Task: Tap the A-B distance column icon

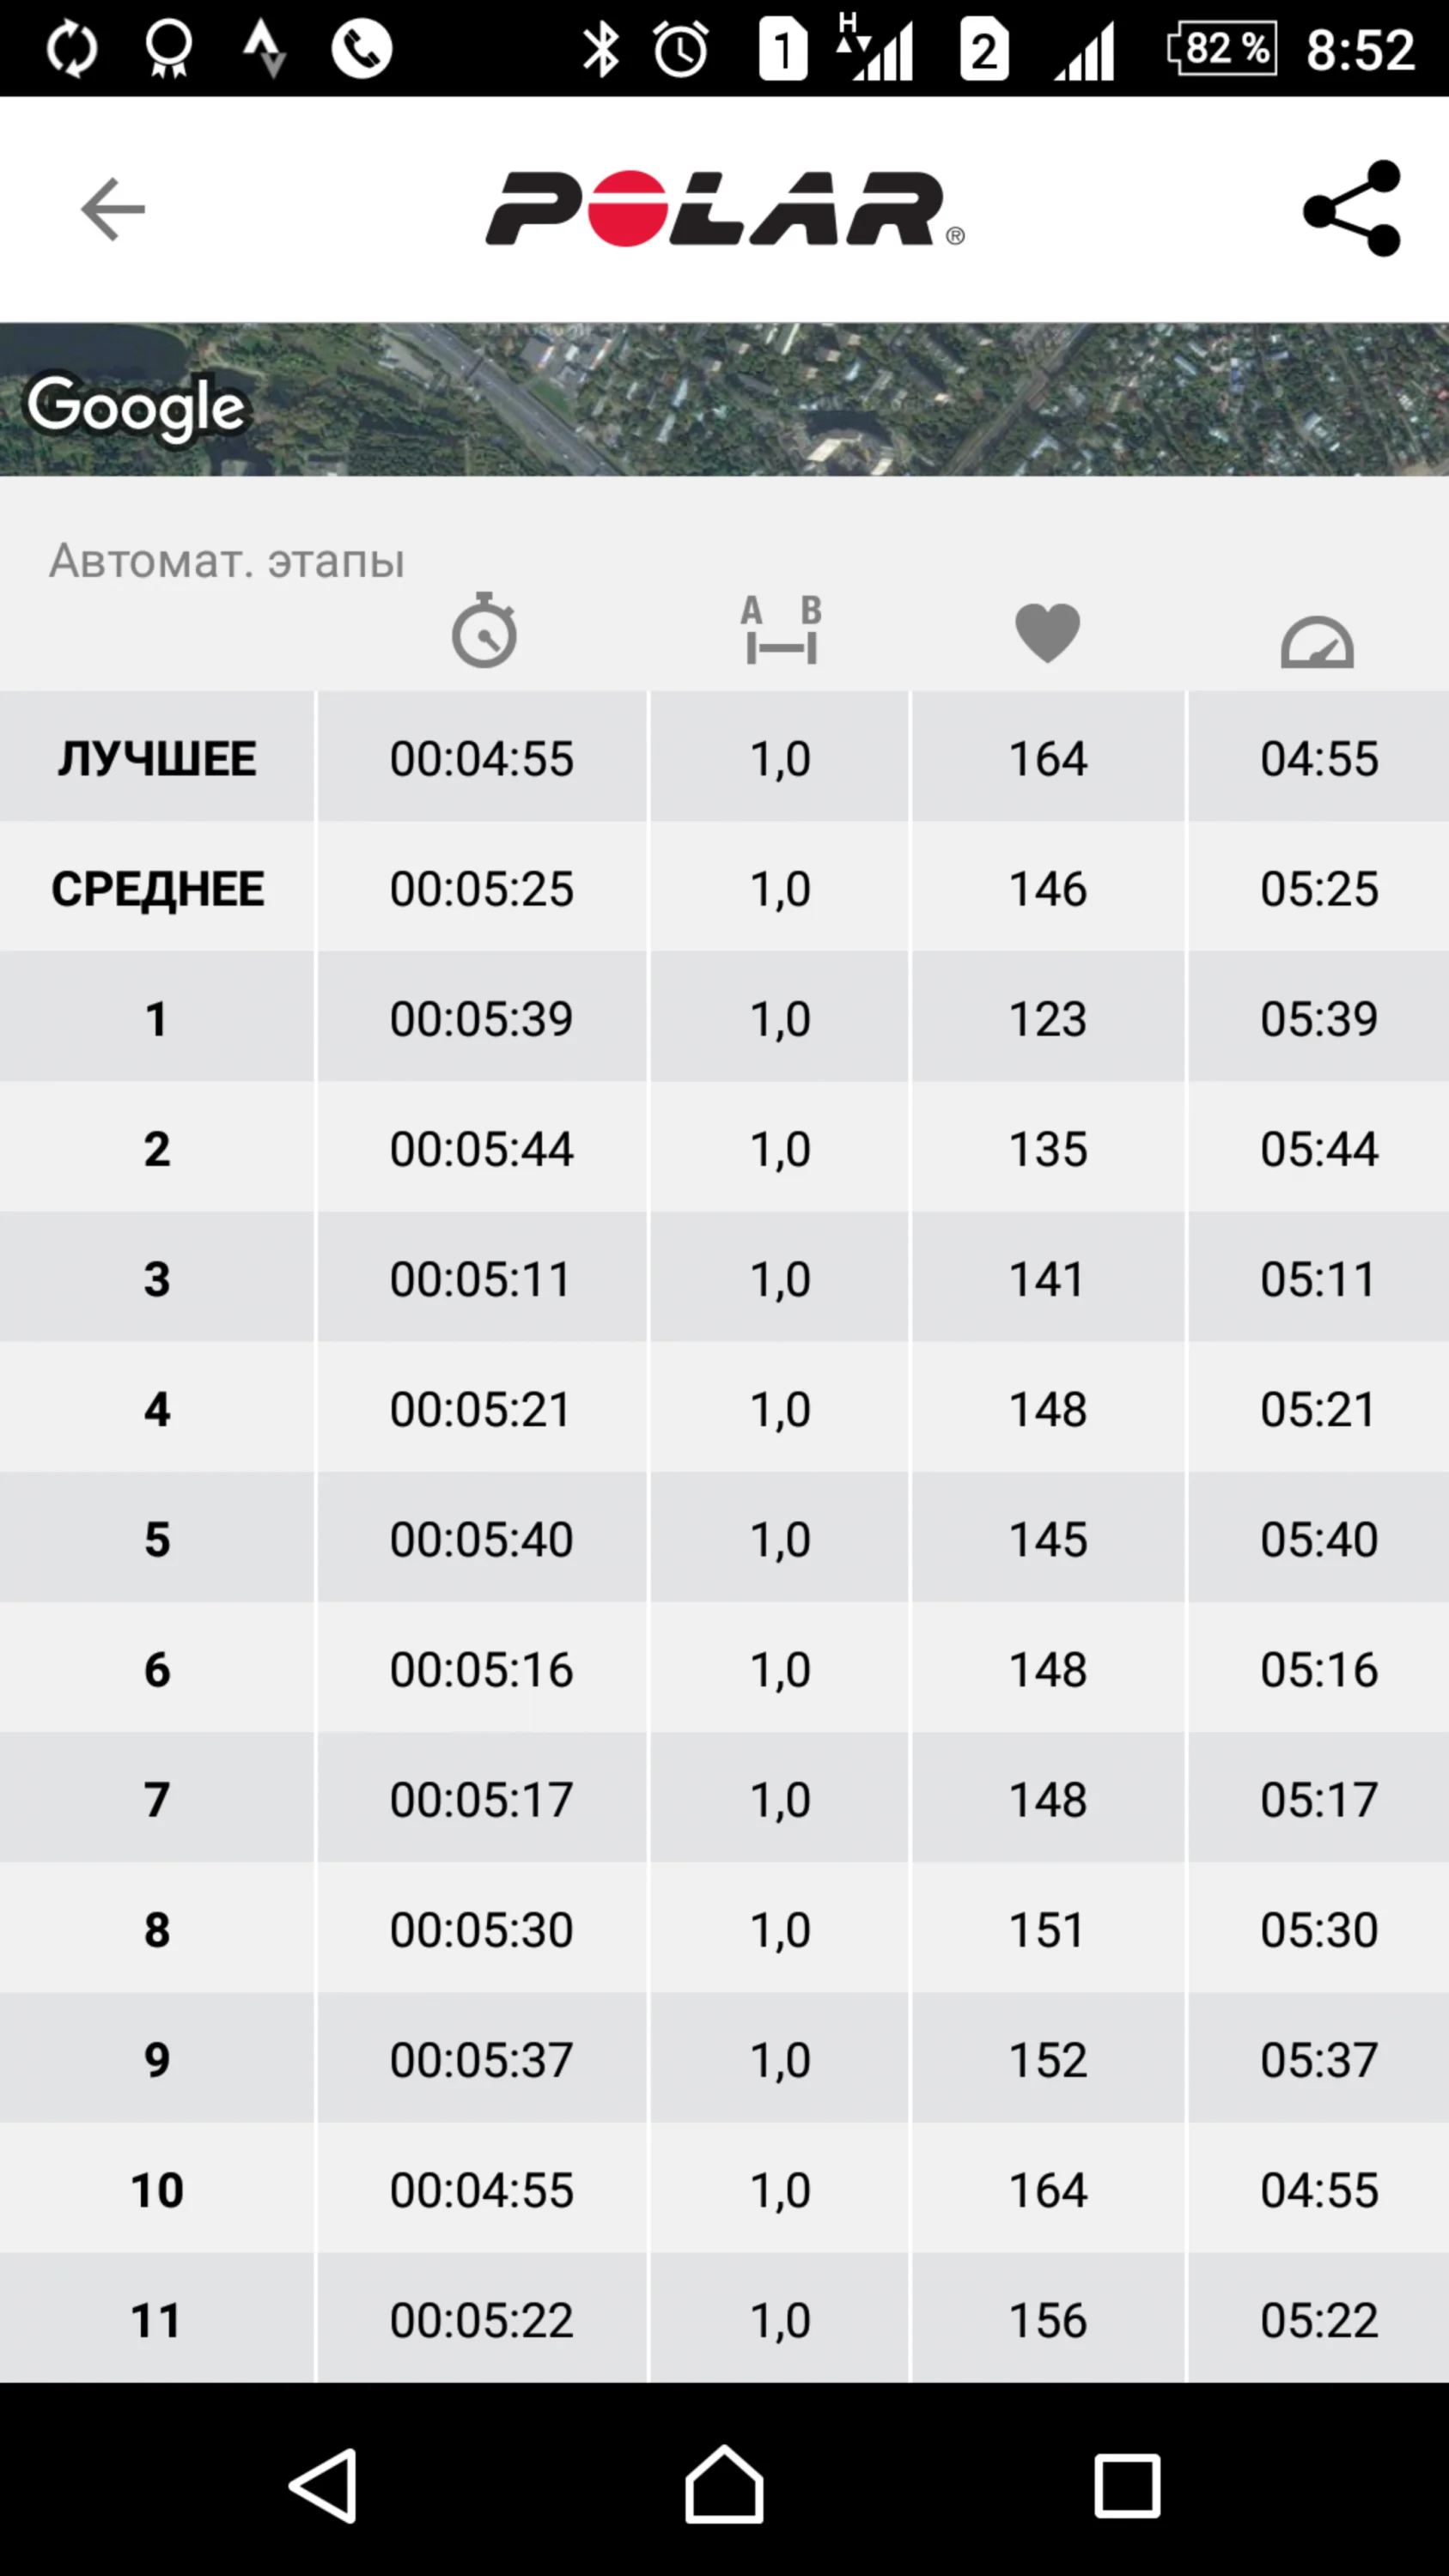Action: [781, 630]
